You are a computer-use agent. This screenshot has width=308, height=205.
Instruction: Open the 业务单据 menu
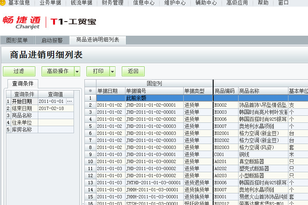point(50,3)
